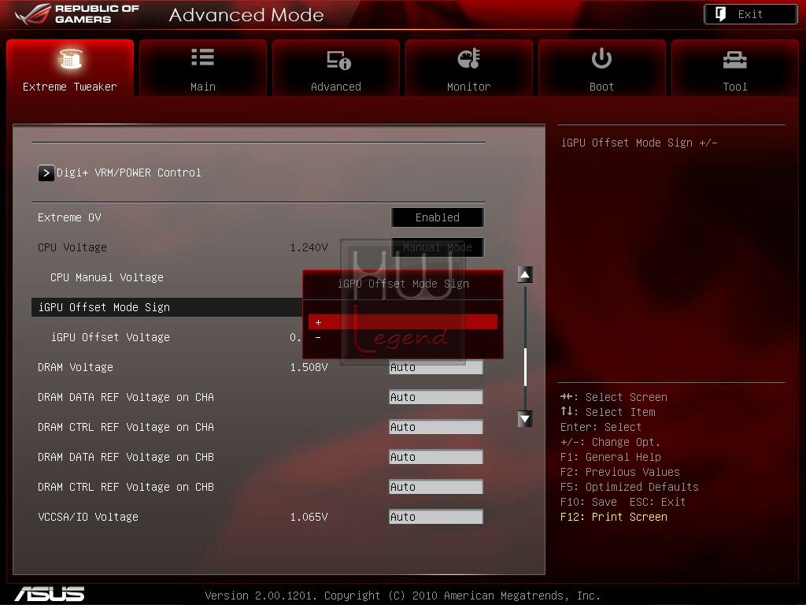Click DRAM CTRL REF CHB Auto field
Screen dimensions: 806x605
(435, 487)
